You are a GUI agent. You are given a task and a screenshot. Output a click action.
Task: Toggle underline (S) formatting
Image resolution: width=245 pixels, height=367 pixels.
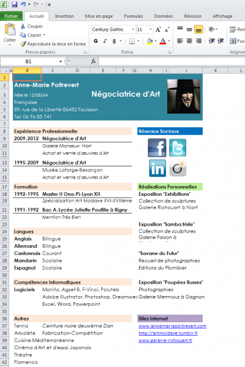(114, 41)
